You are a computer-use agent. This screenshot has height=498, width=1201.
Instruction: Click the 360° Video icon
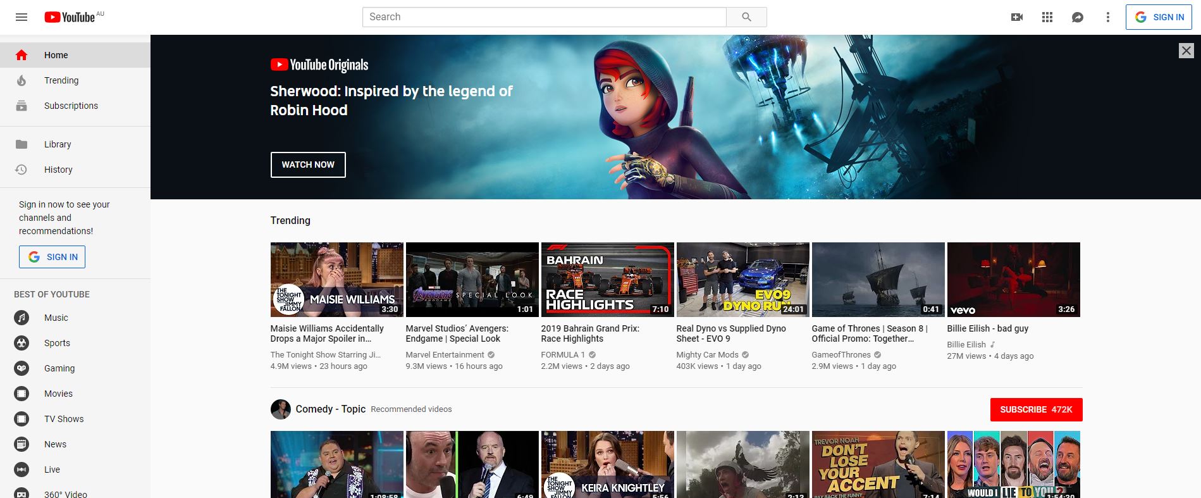pos(22,494)
